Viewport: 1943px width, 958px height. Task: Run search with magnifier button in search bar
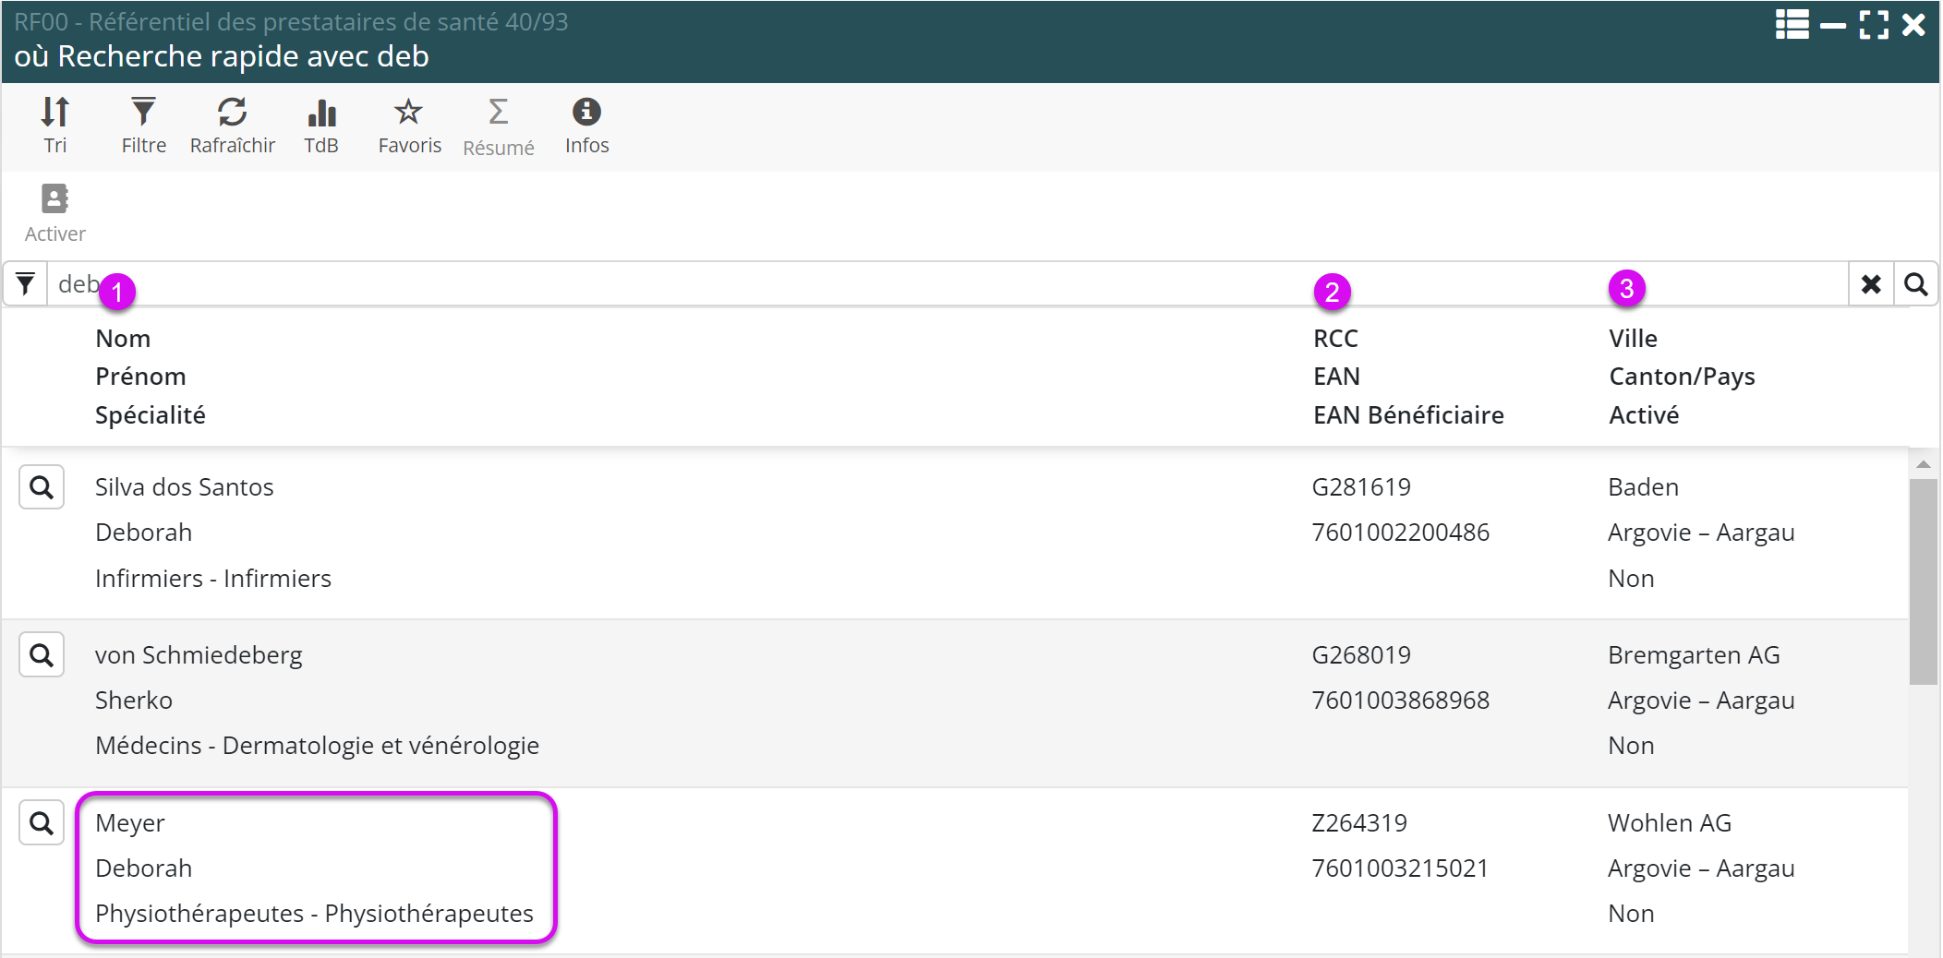[x=1915, y=284]
